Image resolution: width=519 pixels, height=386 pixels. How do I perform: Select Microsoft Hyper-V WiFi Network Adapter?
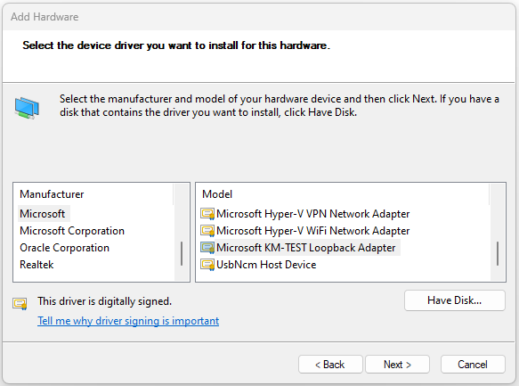312,231
